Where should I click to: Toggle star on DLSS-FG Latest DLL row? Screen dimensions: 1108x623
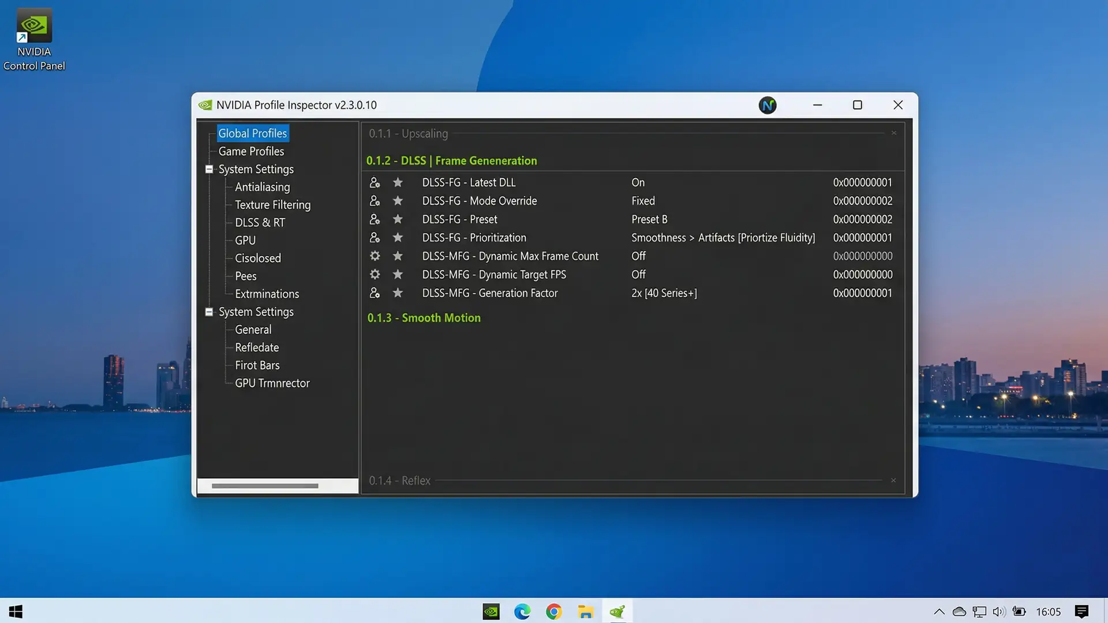click(398, 182)
